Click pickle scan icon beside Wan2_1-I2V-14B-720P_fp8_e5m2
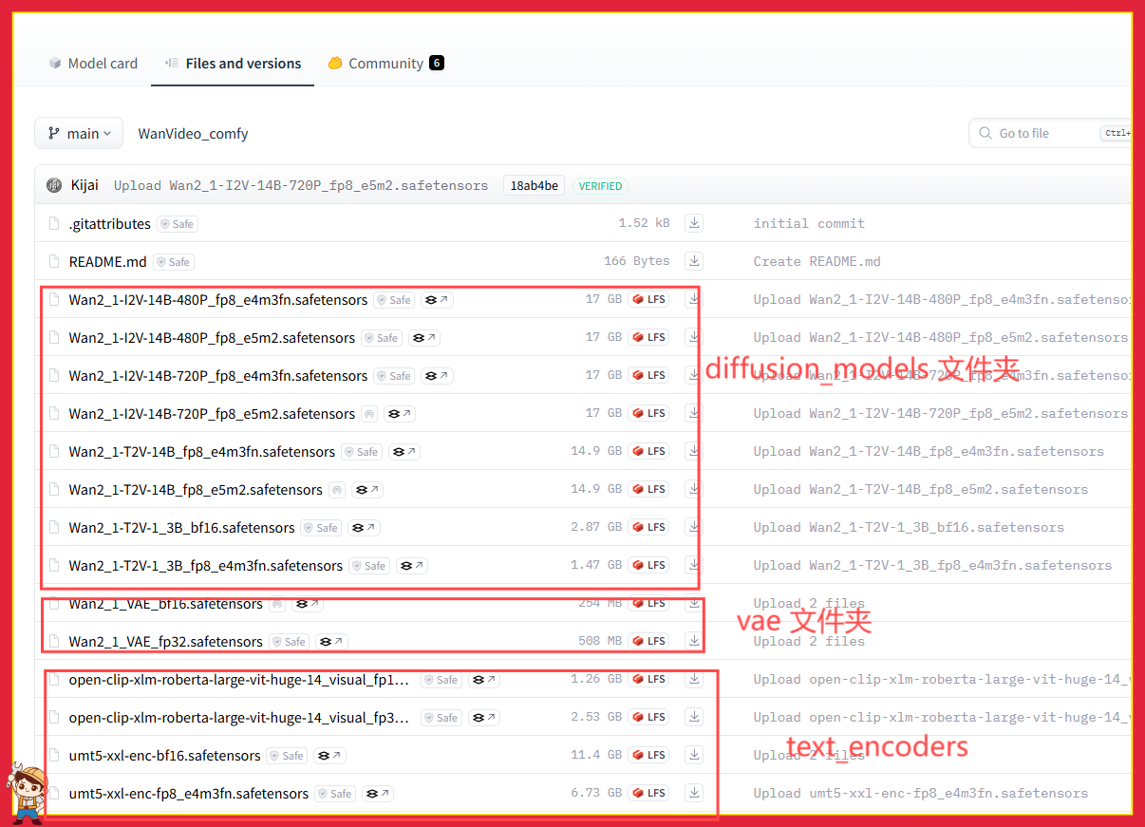This screenshot has width=1145, height=827. pyautogui.click(x=369, y=414)
